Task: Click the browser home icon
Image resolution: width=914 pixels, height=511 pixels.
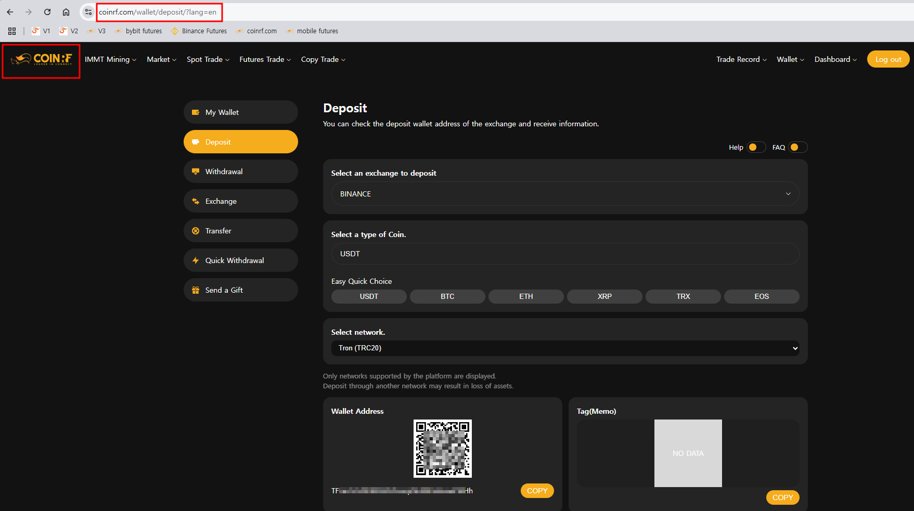Action: (67, 11)
